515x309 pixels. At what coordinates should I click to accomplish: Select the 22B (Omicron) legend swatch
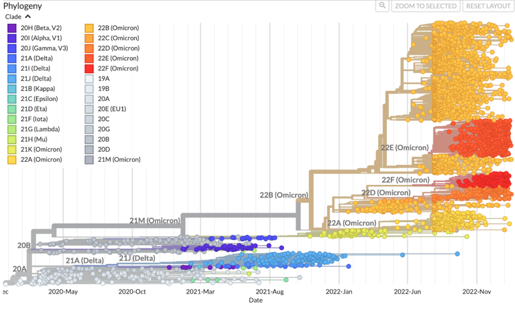pos(89,28)
